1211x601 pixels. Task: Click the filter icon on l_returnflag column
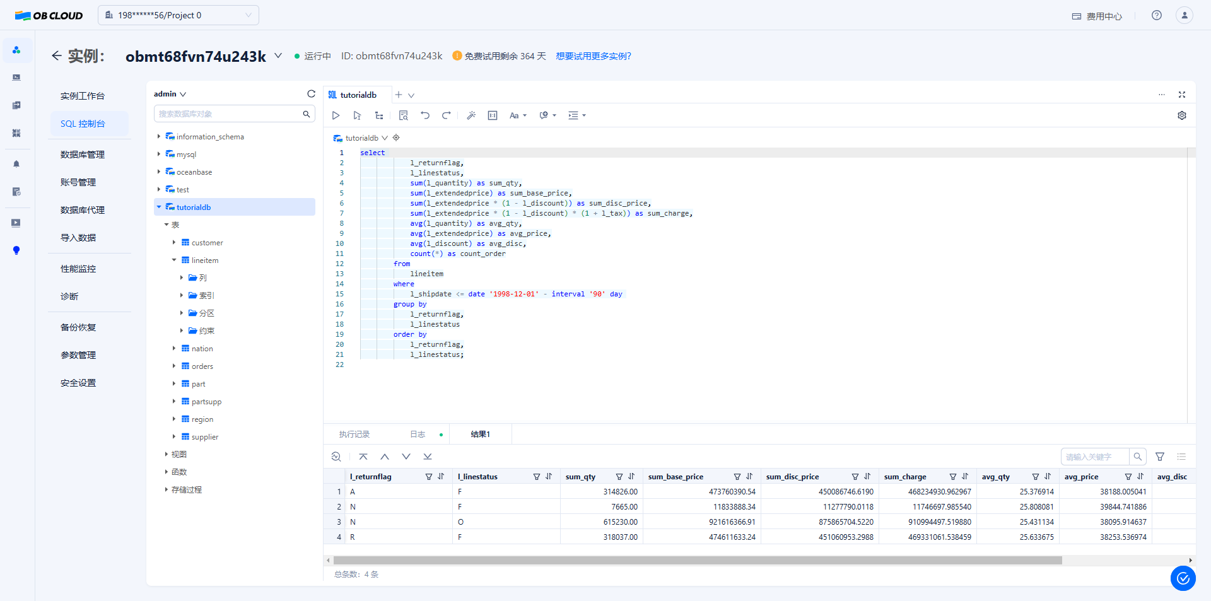coord(429,477)
